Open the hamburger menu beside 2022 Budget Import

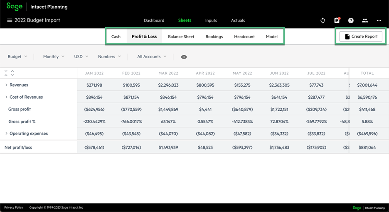(x=10, y=20)
